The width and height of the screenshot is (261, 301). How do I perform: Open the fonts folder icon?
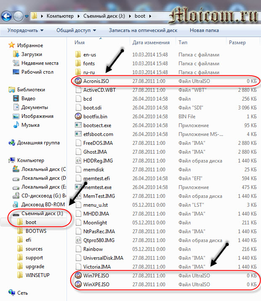click(78, 63)
